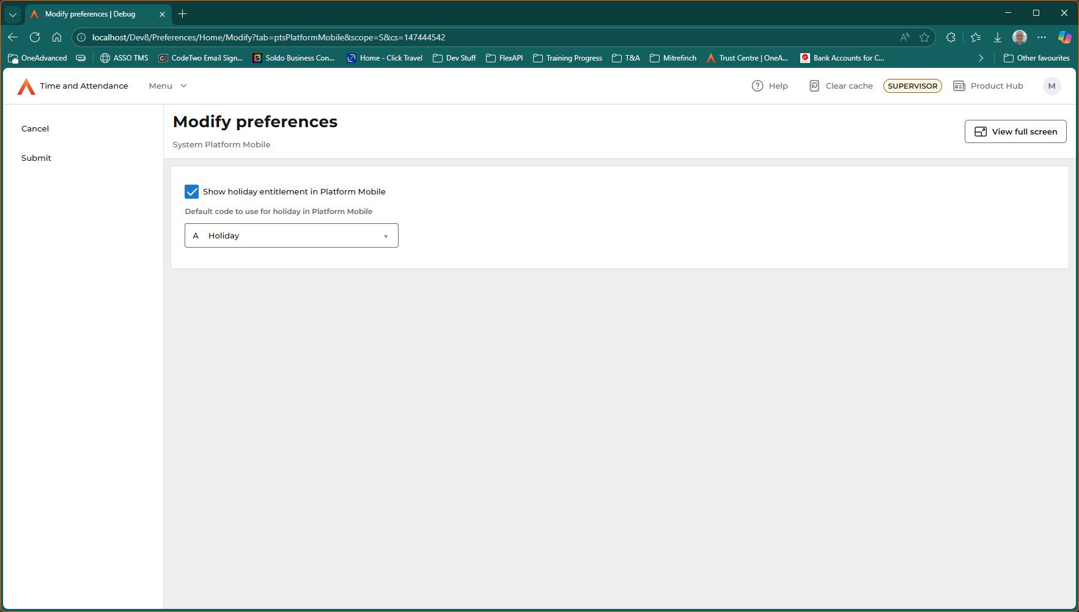Click the Time and Attendance title
The width and height of the screenshot is (1079, 612).
84,86
